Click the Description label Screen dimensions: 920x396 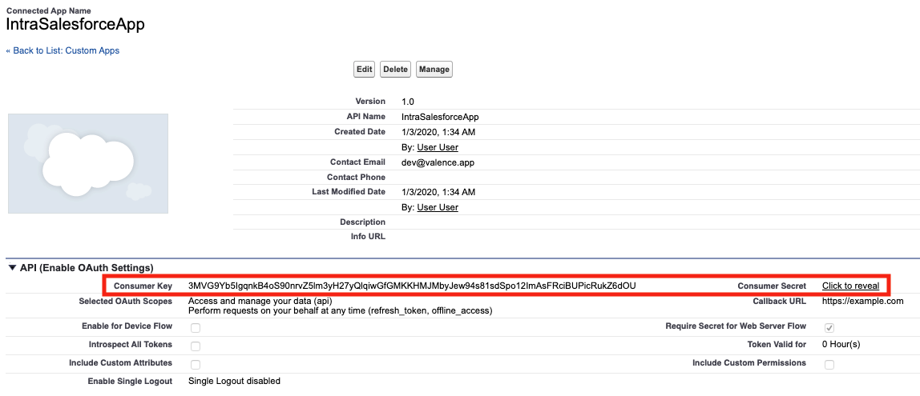(362, 222)
